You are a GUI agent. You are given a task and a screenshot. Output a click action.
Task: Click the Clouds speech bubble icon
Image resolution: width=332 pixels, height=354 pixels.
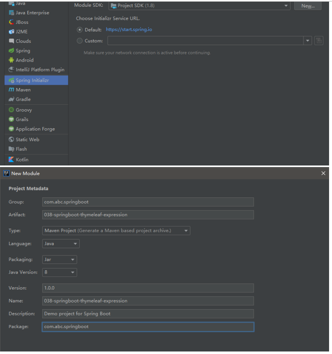(11, 41)
